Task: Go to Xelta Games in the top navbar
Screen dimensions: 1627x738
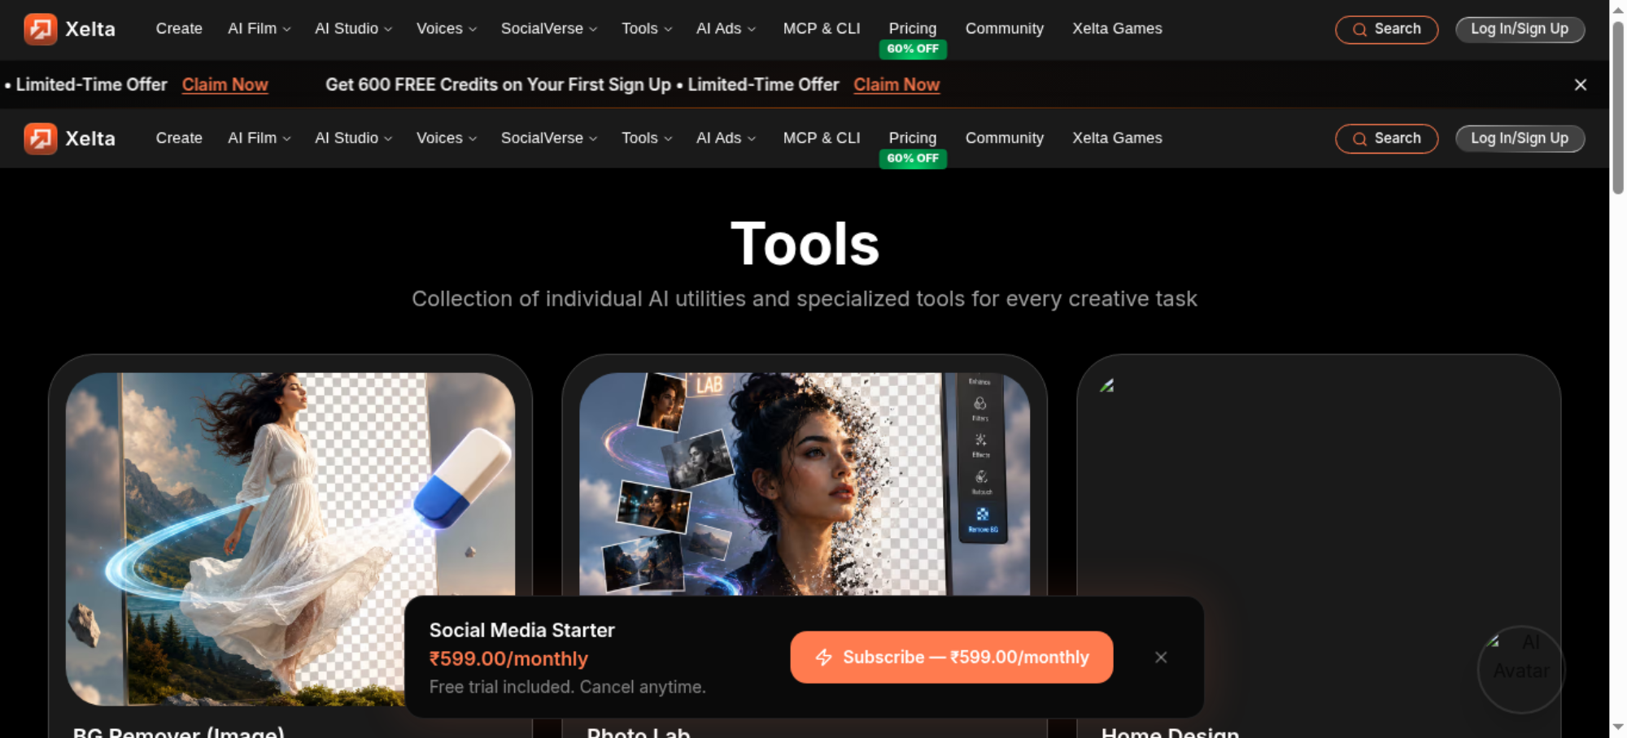Action: 1117,28
